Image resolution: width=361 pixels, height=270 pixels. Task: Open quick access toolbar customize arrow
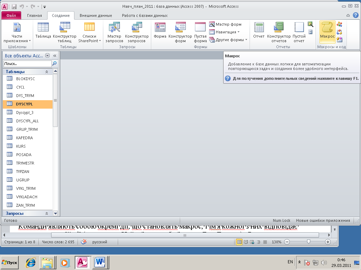(45, 7)
